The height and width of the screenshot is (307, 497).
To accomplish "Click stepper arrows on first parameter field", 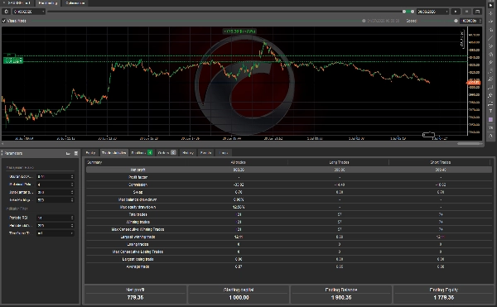I will (72, 176).
